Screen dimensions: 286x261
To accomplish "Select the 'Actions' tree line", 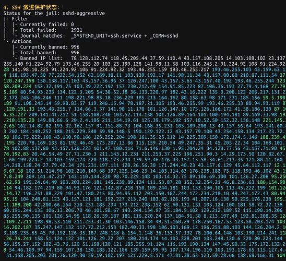I will [17, 41].
